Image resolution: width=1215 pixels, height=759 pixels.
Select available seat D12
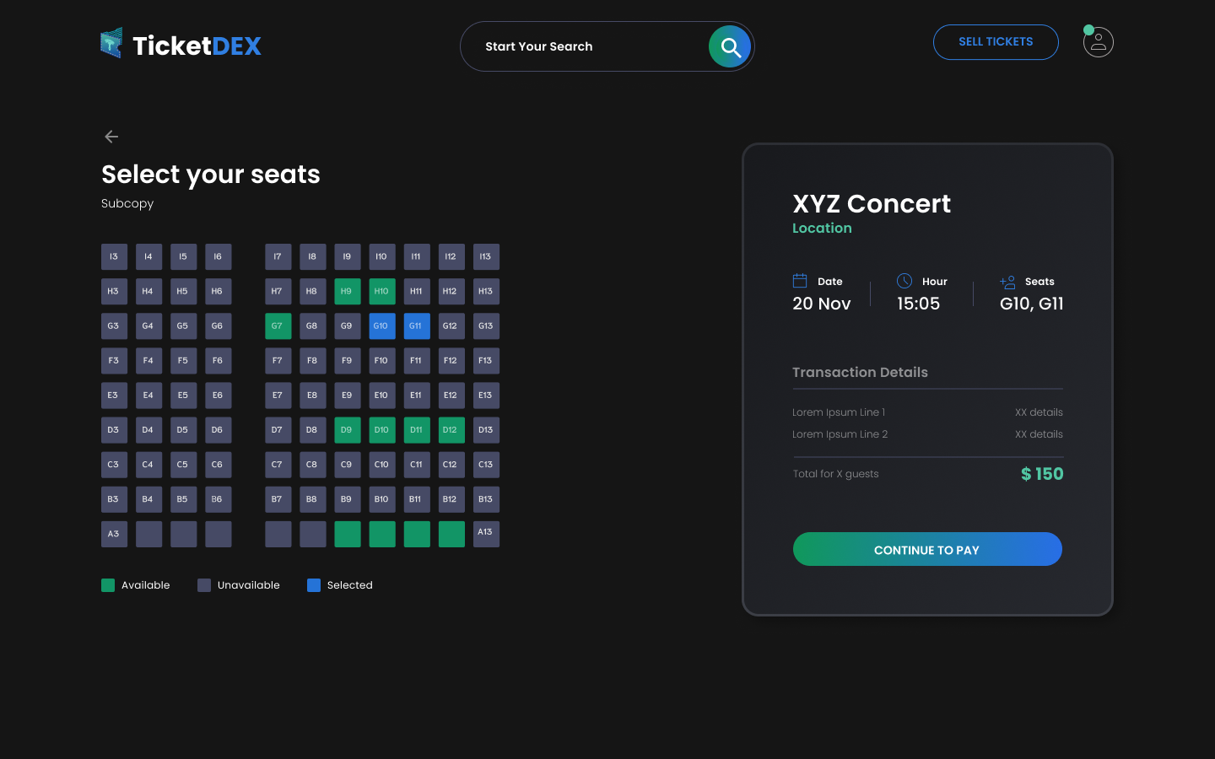pos(451,429)
